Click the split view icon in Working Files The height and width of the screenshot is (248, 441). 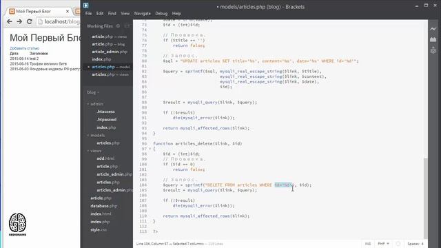(x=127, y=26)
